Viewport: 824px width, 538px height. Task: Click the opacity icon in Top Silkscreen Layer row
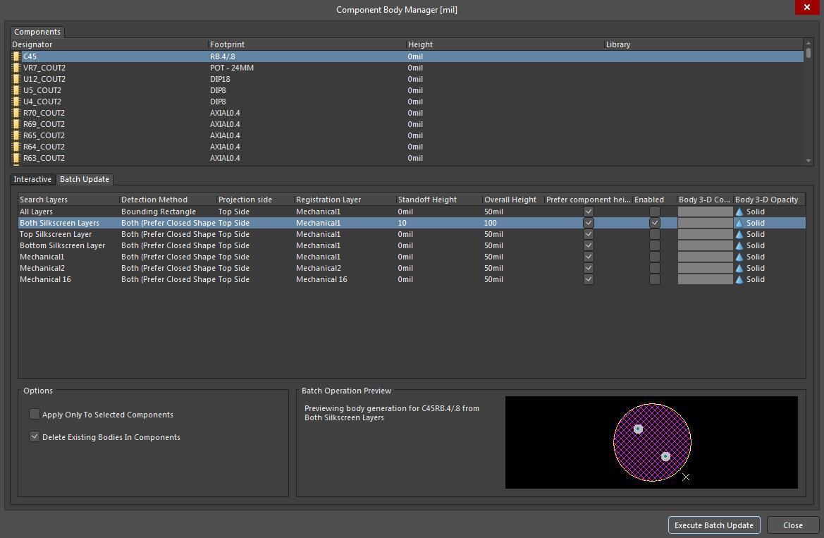739,234
